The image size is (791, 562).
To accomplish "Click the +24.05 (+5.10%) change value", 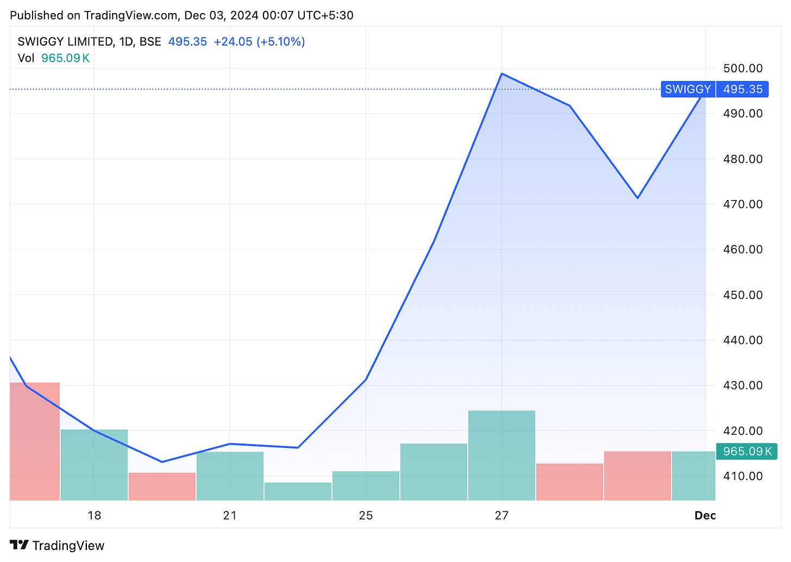I will pyautogui.click(x=259, y=41).
